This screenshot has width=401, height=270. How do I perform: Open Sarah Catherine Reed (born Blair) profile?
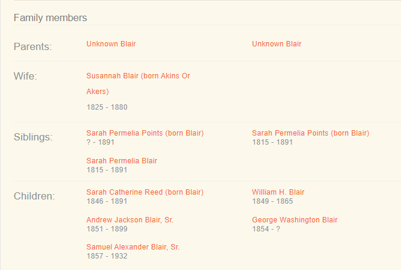145,192
